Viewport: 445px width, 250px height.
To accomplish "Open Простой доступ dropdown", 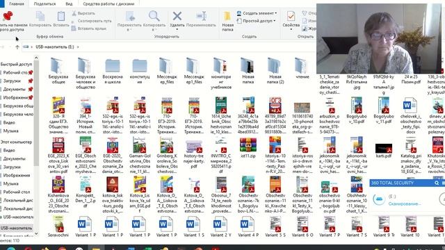I will (257, 21).
